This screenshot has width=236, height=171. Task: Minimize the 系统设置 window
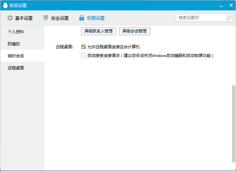pyautogui.click(x=222, y=5)
